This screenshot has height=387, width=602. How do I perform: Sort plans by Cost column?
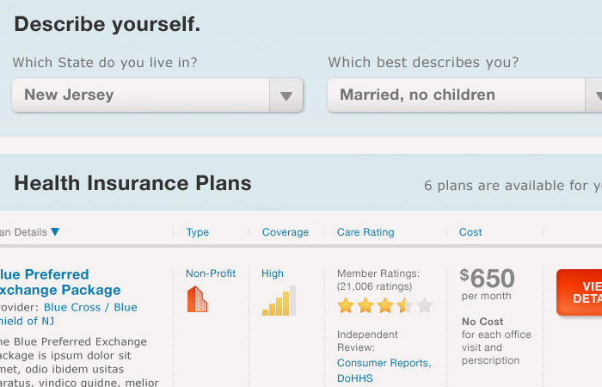point(470,232)
